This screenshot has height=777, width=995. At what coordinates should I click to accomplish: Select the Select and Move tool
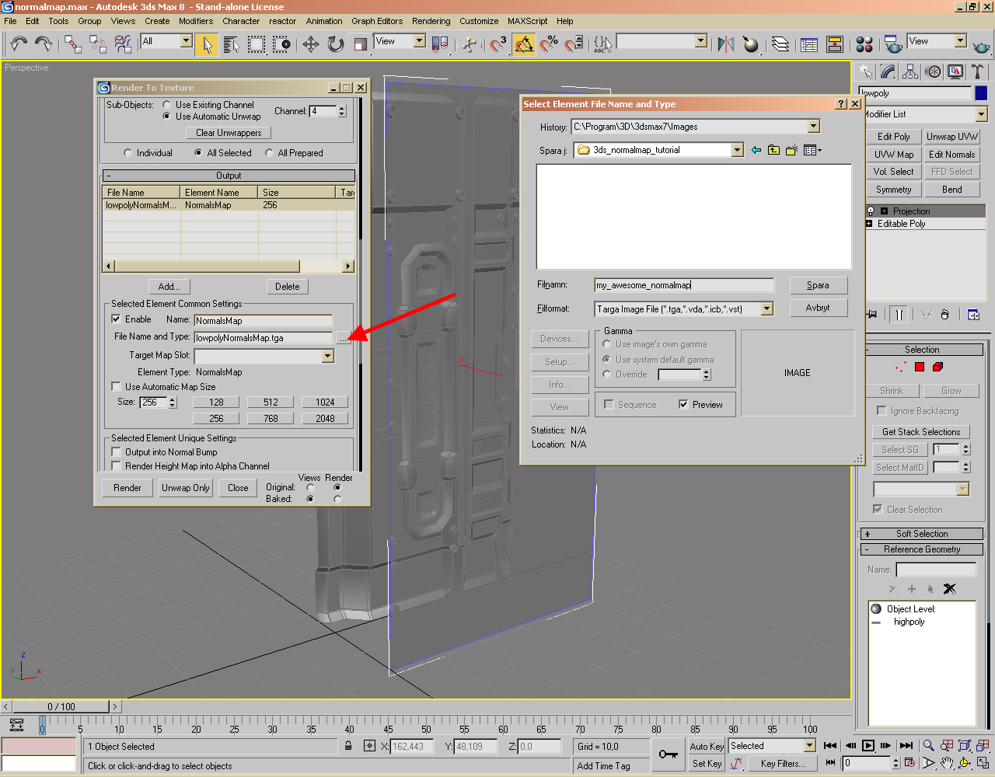310,44
